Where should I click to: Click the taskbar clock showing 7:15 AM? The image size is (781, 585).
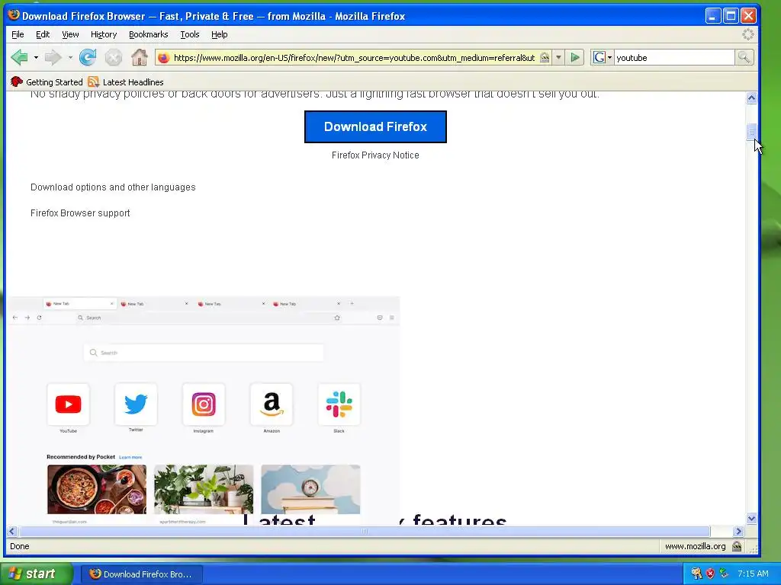[753, 574]
